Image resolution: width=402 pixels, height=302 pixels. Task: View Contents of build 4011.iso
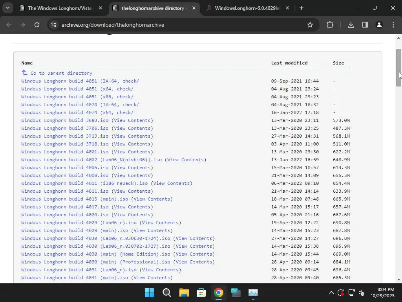(132, 192)
